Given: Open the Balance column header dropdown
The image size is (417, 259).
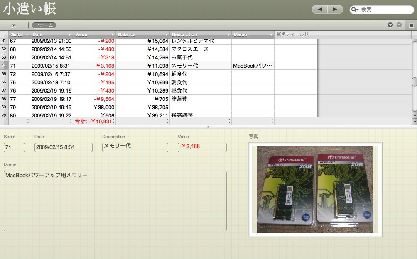Looking at the screenshot, I should pos(167,34).
